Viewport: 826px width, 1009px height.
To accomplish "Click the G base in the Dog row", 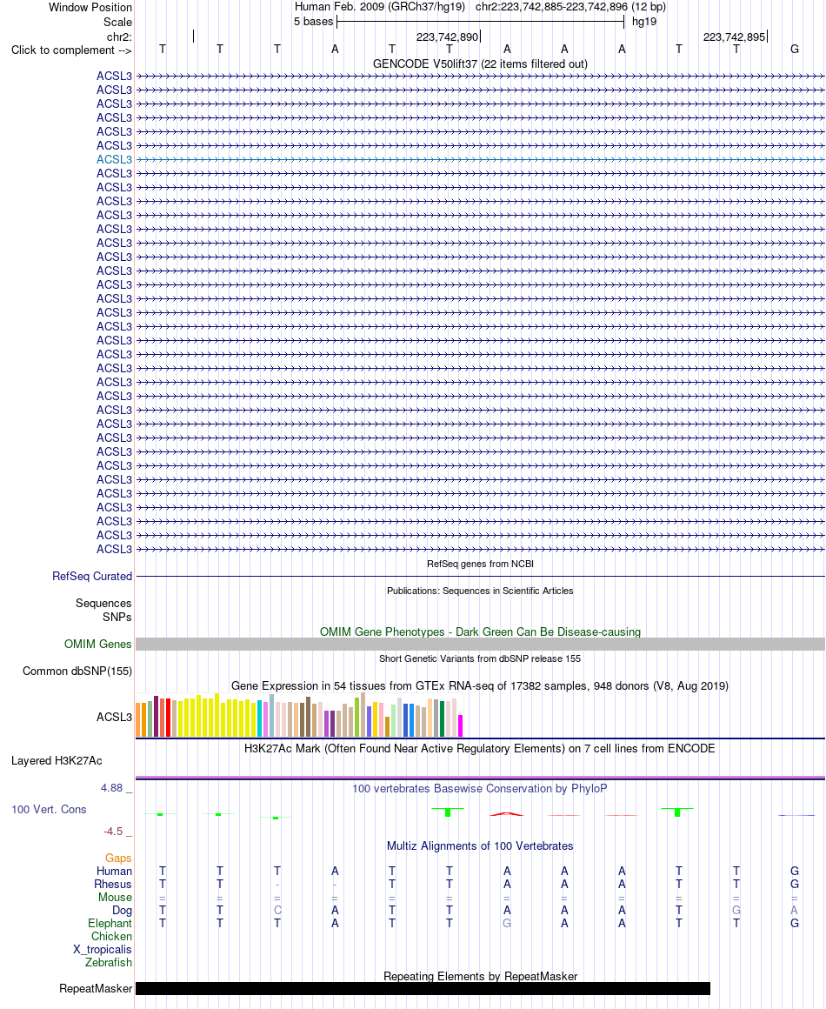I will click(736, 911).
